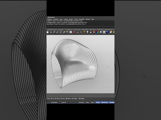Click the Perspective viewport title
The width and height of the screenshot is (161, 120).
coord(51,17)
